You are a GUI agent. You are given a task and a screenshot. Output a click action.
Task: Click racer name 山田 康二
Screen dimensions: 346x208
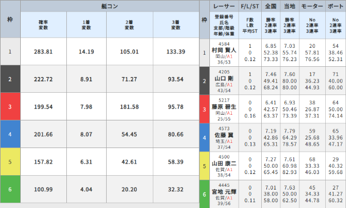224,164
